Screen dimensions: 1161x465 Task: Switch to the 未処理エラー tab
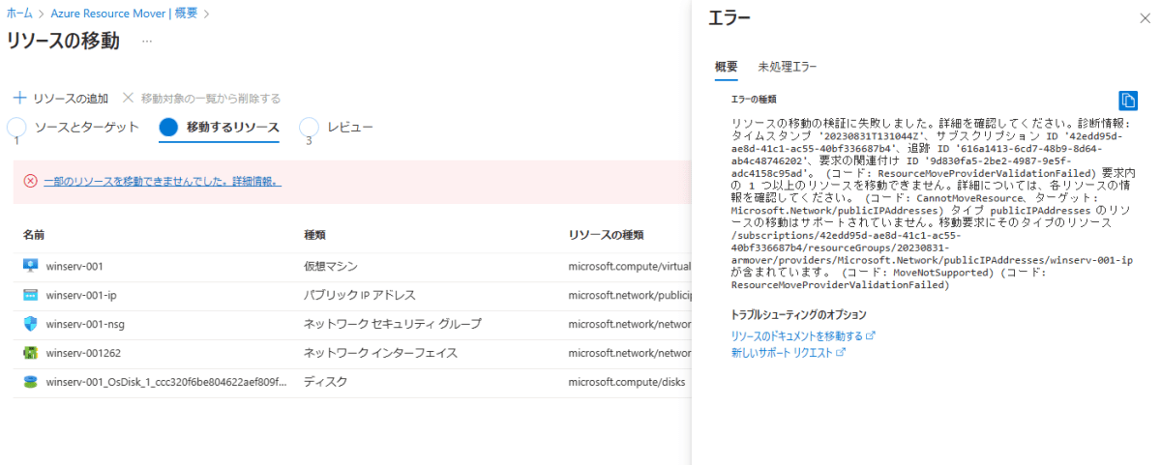(x=788, y=67)
